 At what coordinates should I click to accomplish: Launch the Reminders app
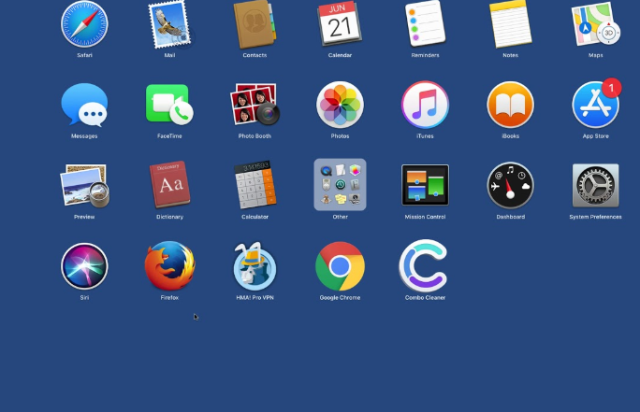[425, 24]
